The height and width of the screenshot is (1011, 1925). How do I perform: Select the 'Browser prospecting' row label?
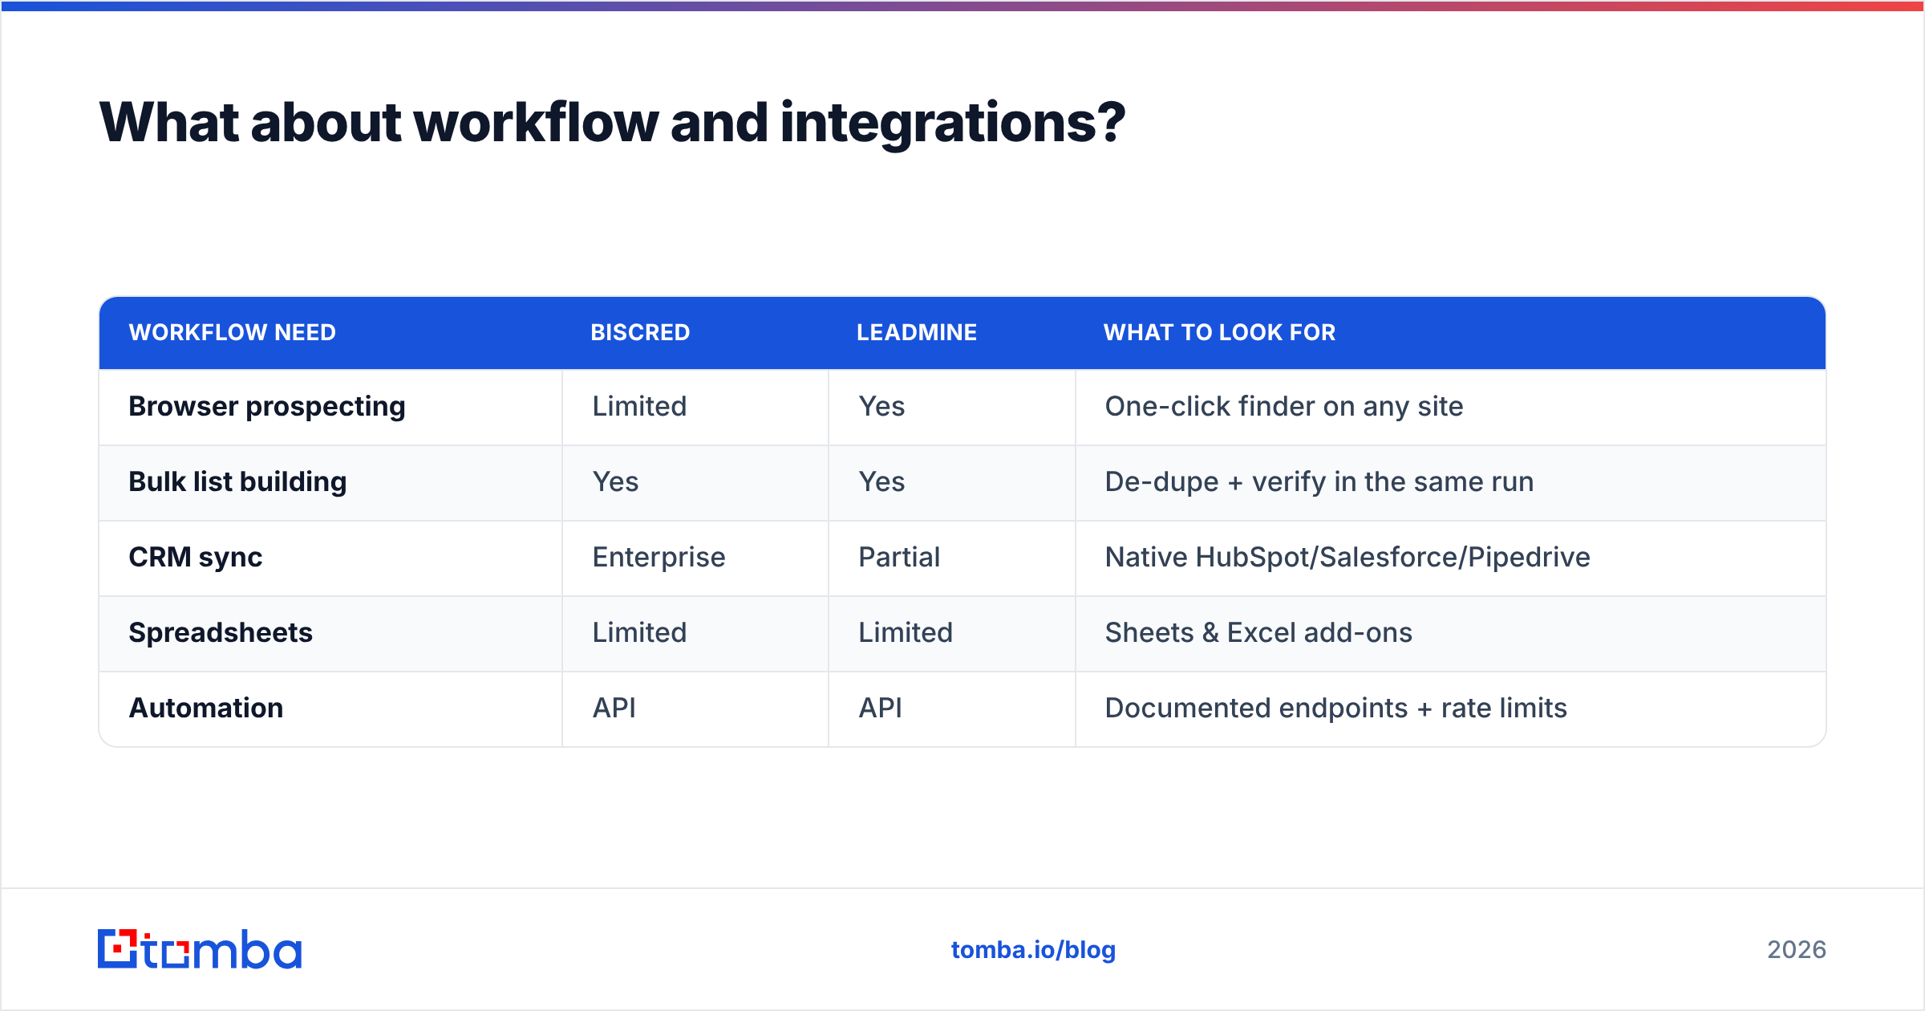pyautogui.click(x=267, y=407)
